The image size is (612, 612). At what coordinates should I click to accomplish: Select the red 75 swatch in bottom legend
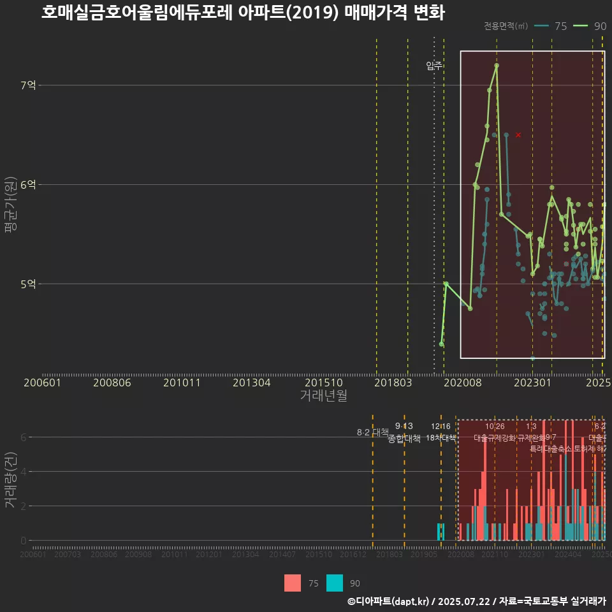click(x=293, y=583)
